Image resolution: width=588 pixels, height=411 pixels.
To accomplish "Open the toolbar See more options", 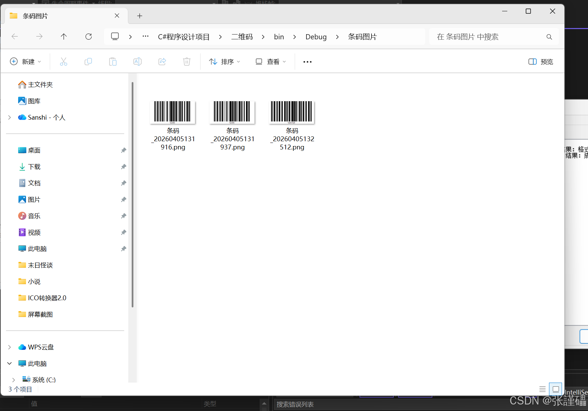I will point(308,62).
